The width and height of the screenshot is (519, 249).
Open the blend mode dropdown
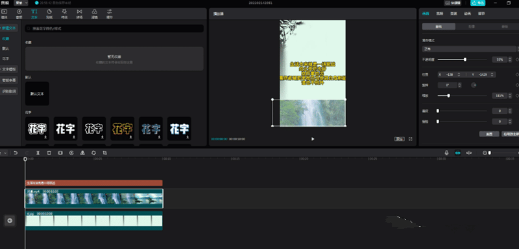(468, 49)
